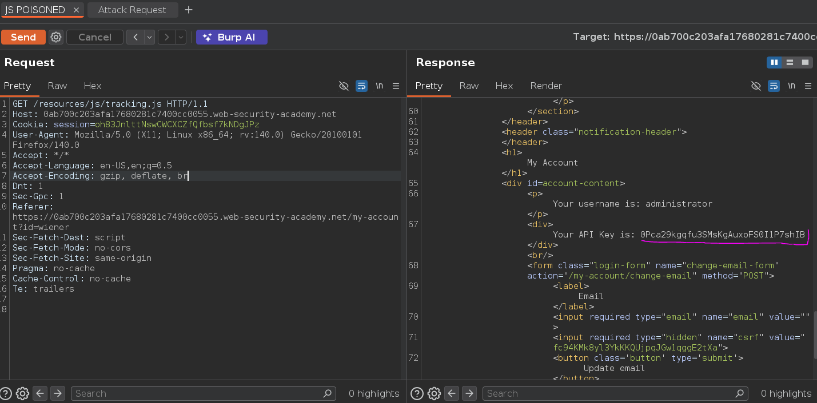Image resolution: width=817 pixels, height=403 pixels.
Task: Select Raw view in Request panel
Action: (x=57, y=86)
